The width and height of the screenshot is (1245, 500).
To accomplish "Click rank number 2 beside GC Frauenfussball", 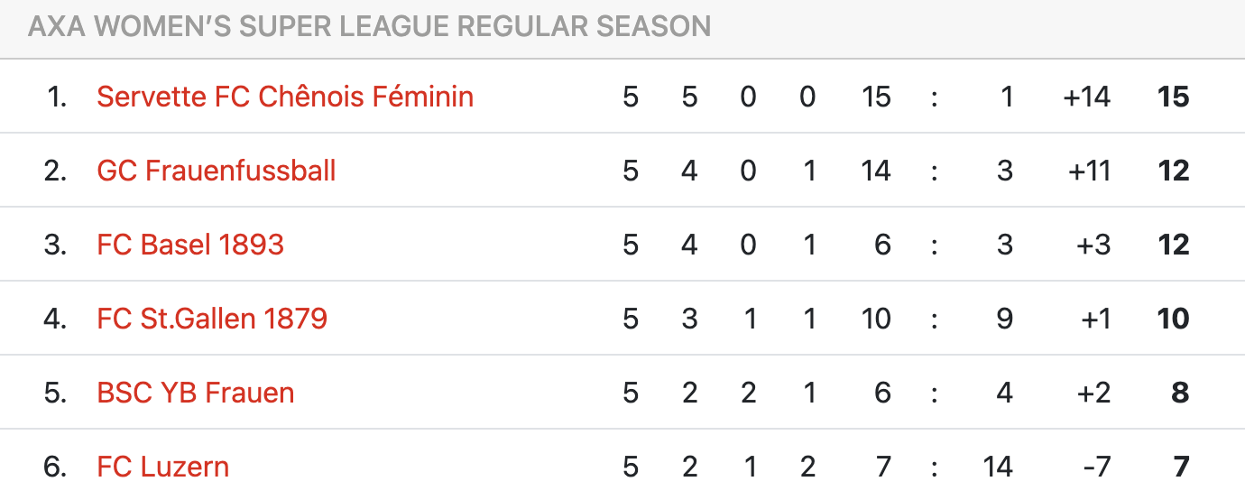I will (x=56, y=171).
